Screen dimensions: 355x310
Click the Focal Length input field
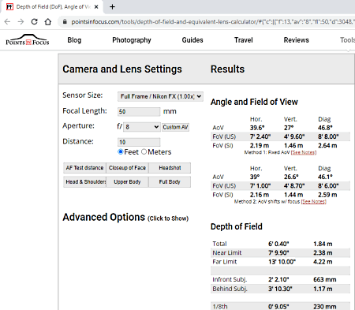coord(139,111)
